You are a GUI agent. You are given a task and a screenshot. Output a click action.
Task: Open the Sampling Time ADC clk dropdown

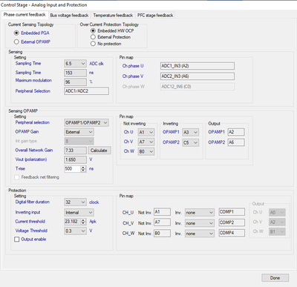(75, 64)
